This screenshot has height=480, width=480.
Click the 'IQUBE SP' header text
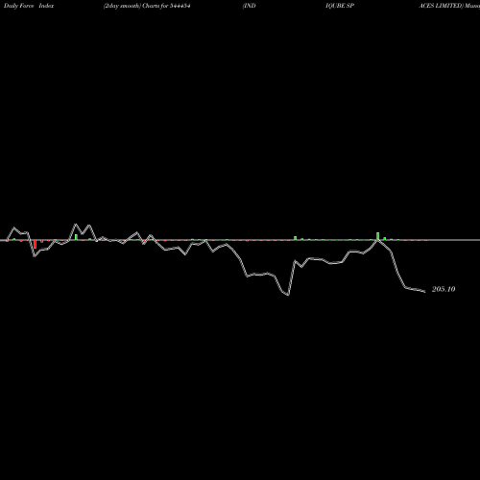pos(340,6)
